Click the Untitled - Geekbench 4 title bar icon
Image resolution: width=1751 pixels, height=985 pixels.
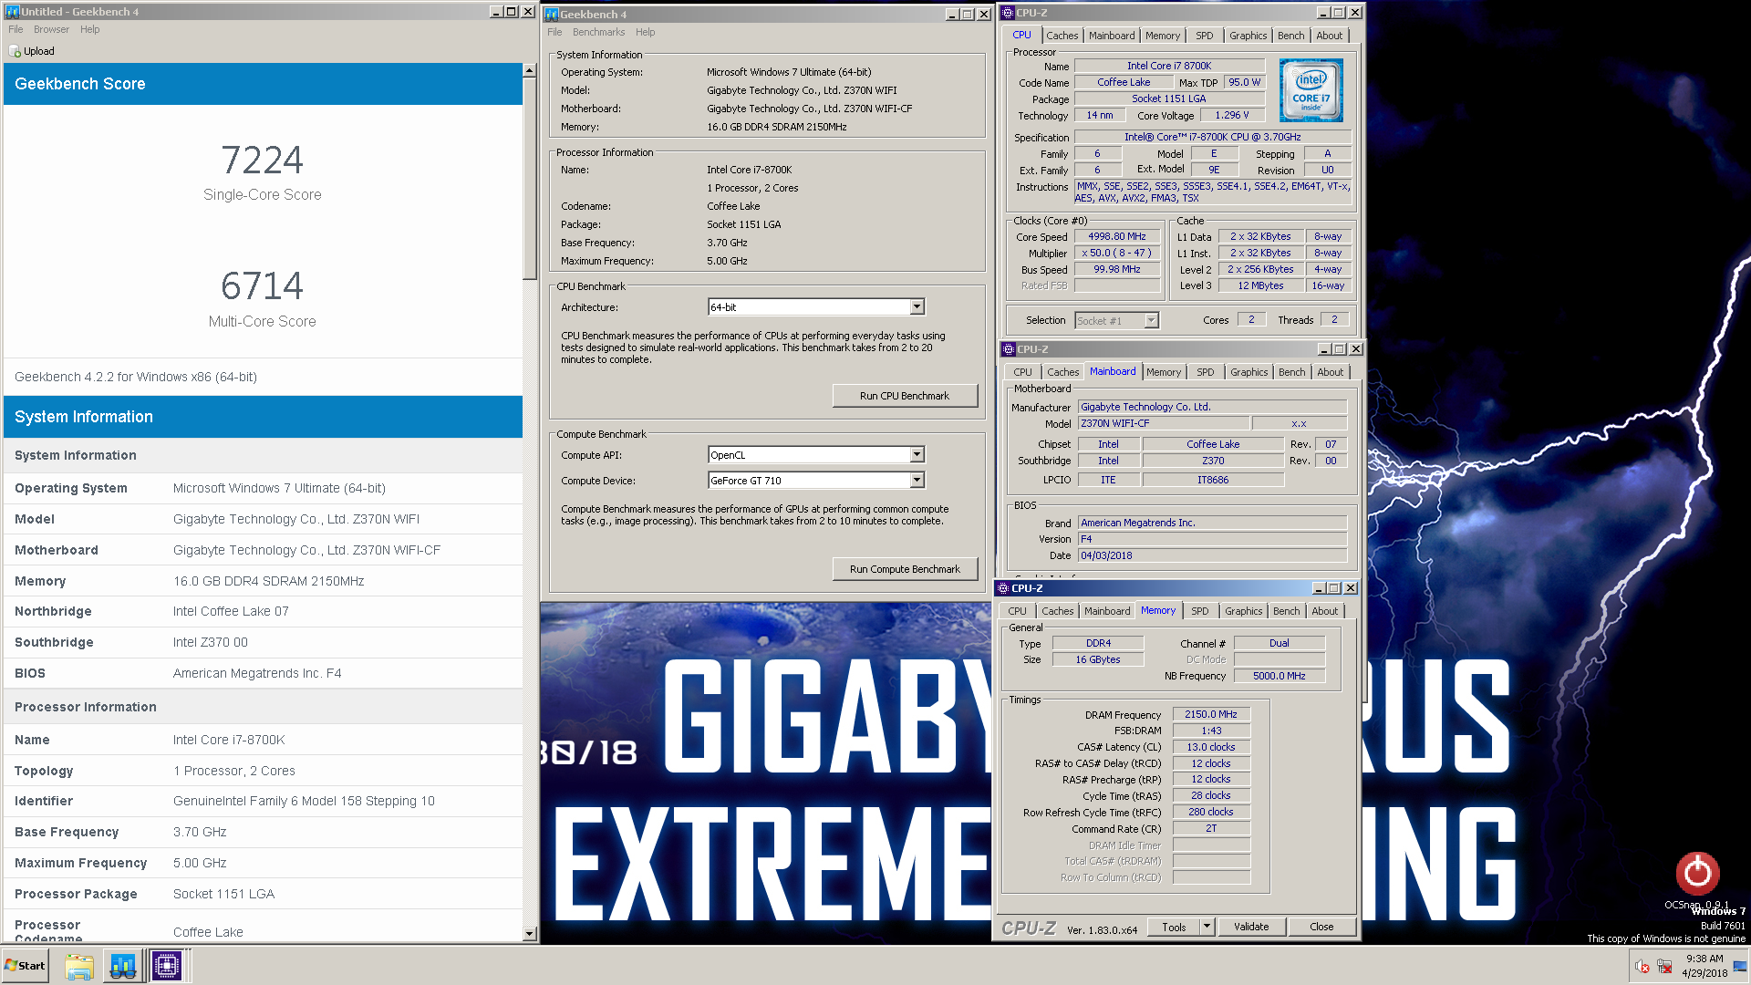13,12
